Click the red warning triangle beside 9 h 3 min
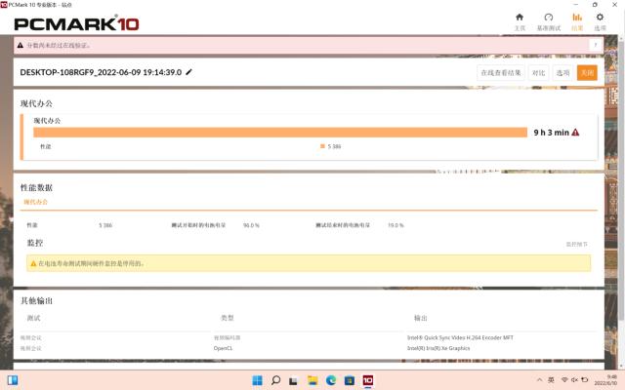625x390 pixels. point(575,133)
